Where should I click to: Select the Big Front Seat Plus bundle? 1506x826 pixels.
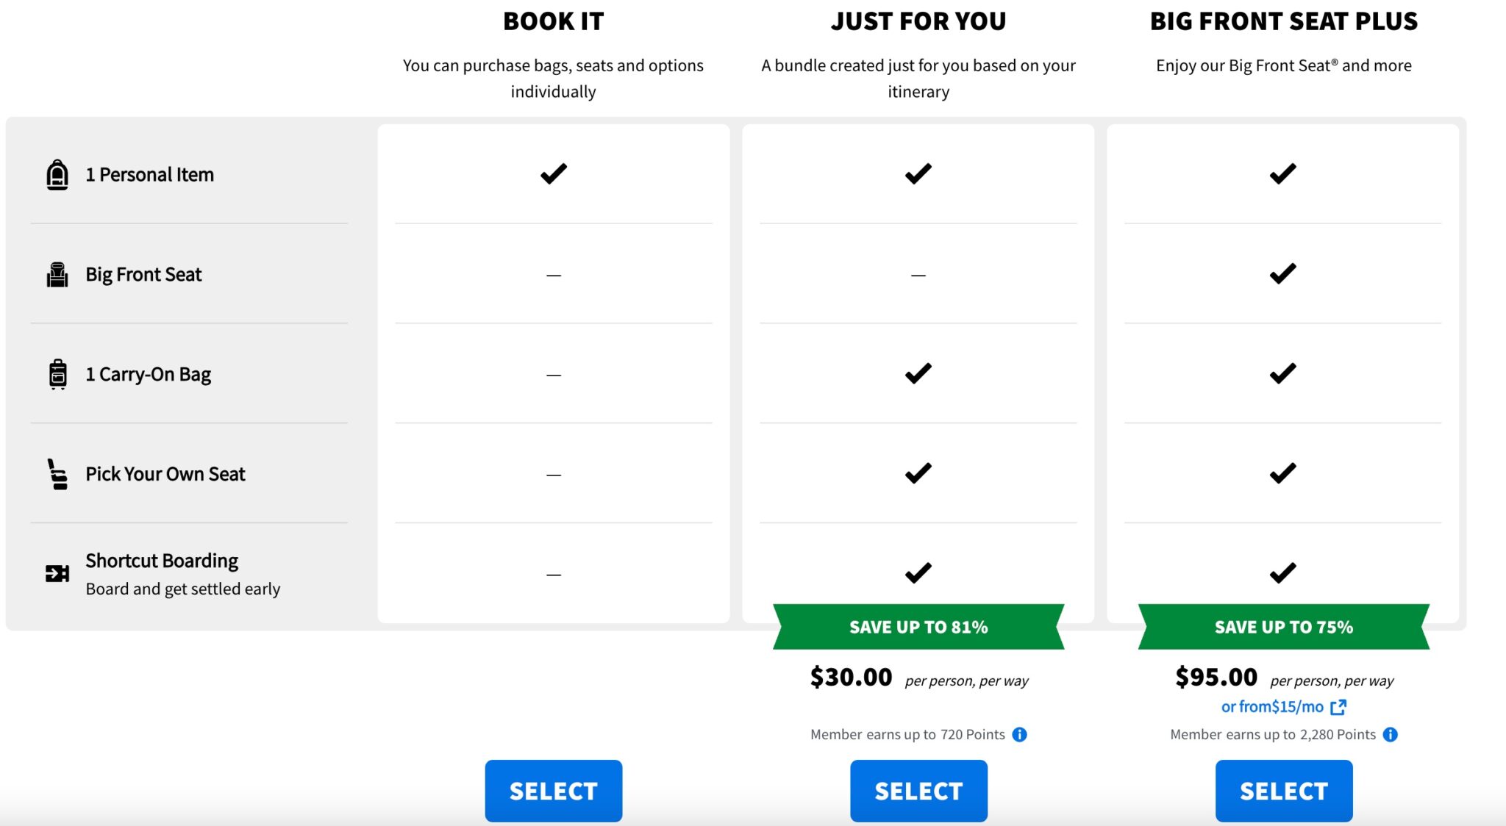[x=1284, y=791]
